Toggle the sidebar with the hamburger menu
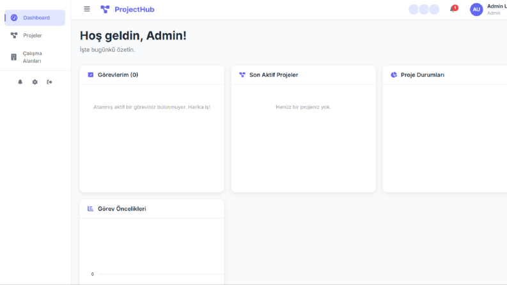Viewport: 507px width, 285px height. (87, 9)
